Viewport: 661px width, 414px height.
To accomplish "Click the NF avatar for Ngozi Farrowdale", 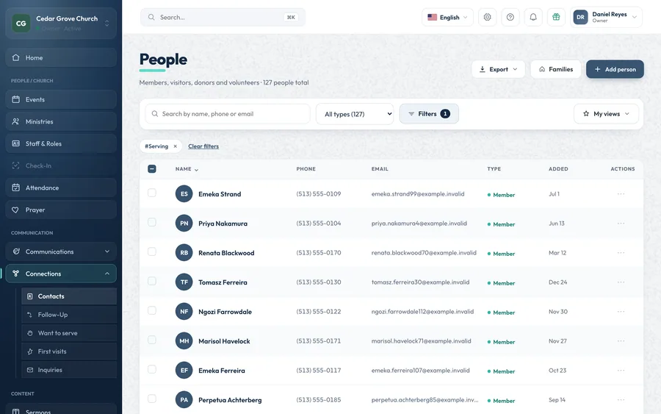I will [184, 312].
